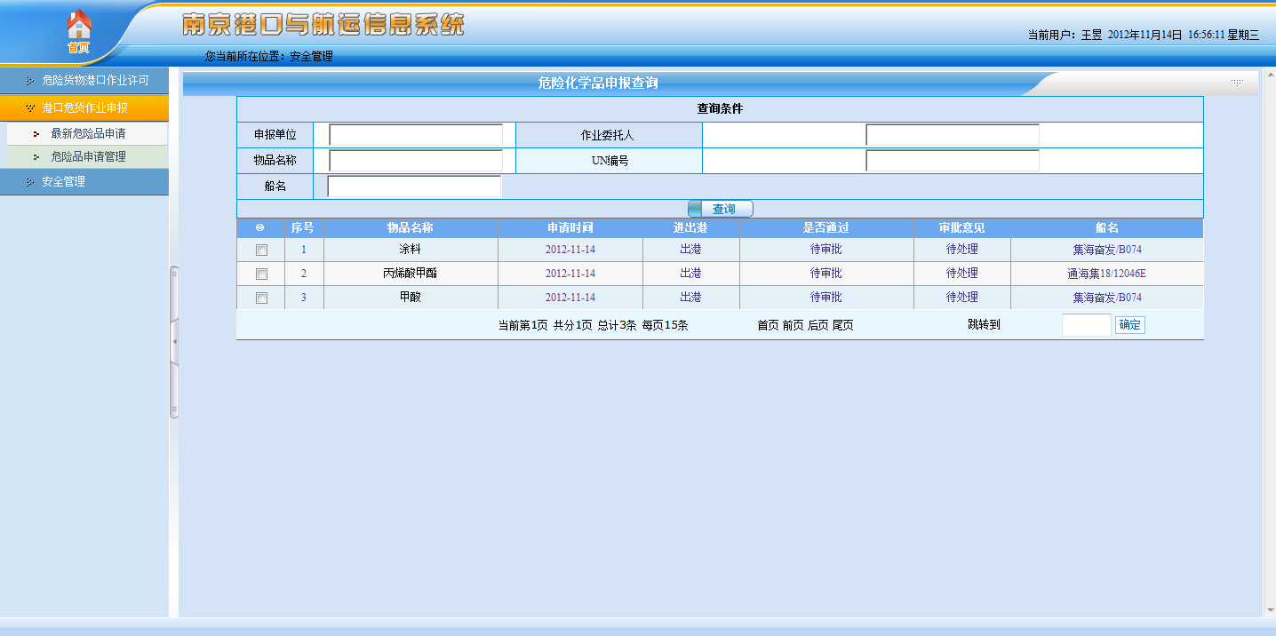Click the 首页 home house icon
Screen dimensions: 1276x636
coord(79,26)
